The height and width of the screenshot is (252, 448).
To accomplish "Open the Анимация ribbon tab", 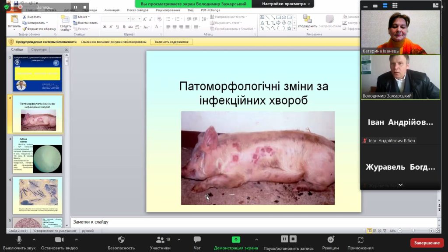I will click(112, 10).
